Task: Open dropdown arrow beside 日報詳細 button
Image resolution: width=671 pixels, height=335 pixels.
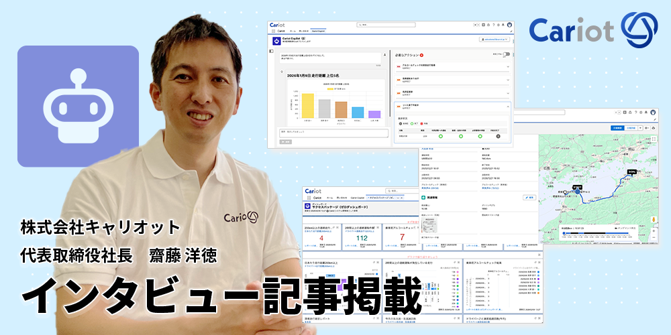Action: tap(640, 128)
